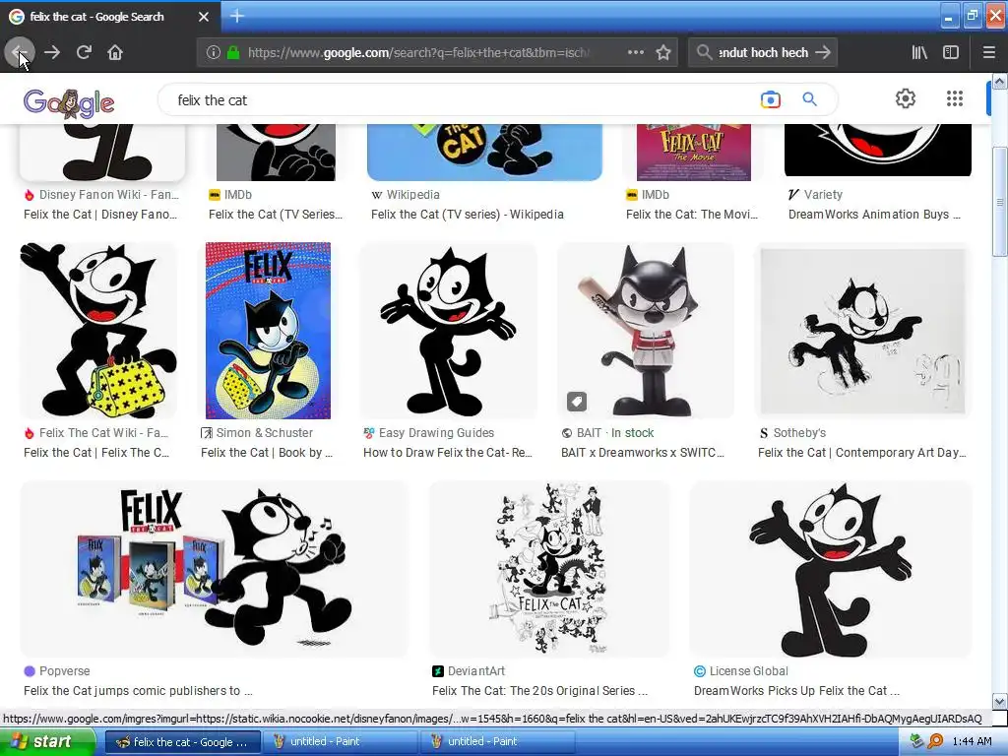Open the License Global Felix thumbnail
Image resolution: width=1008 pixels, height=756 pixels.
(x=831, y=569)
